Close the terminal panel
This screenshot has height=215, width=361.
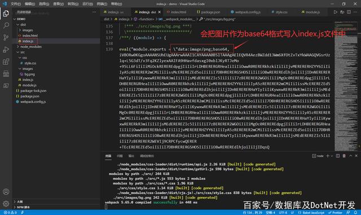click(x=356, y=156)
